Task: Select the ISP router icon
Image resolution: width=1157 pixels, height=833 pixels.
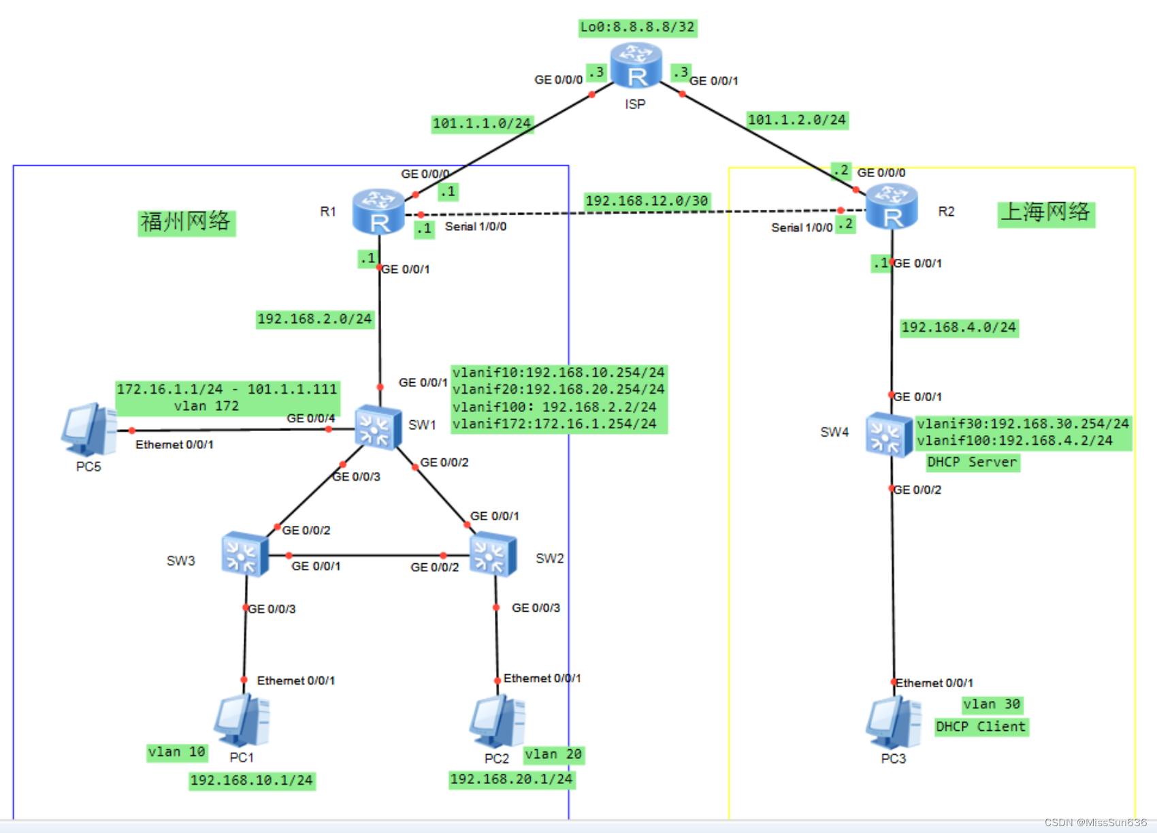Action: coord(636,65)
